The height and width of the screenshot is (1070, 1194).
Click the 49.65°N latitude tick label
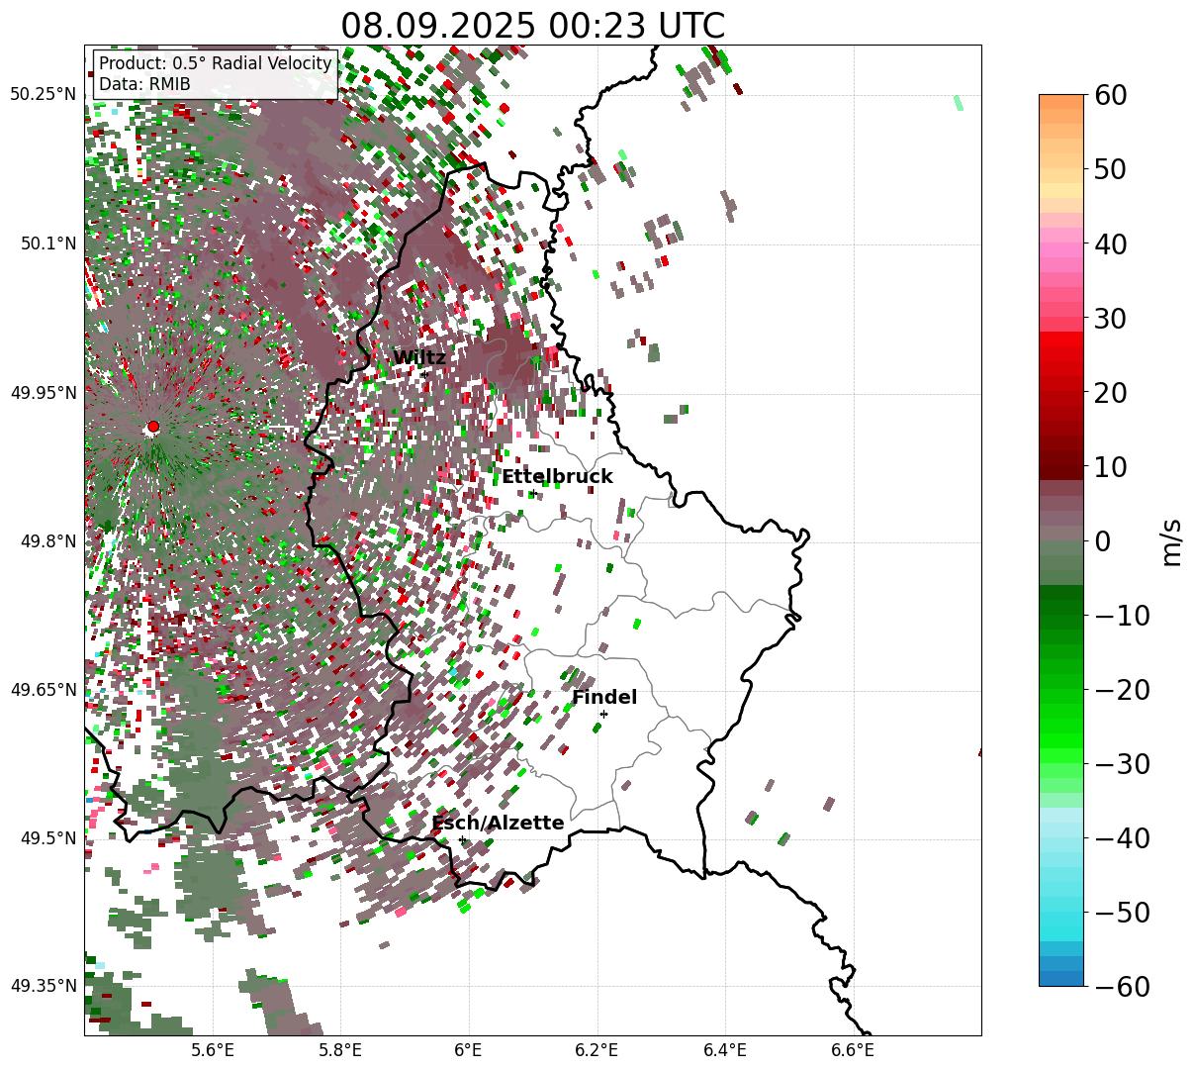[x=43, y=690]
